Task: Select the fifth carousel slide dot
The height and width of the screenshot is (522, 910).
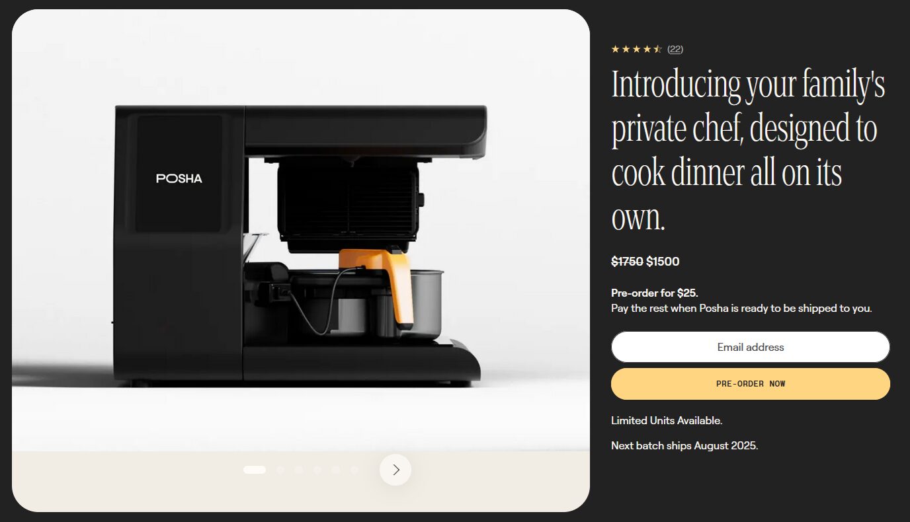Action: coord(336,470)
